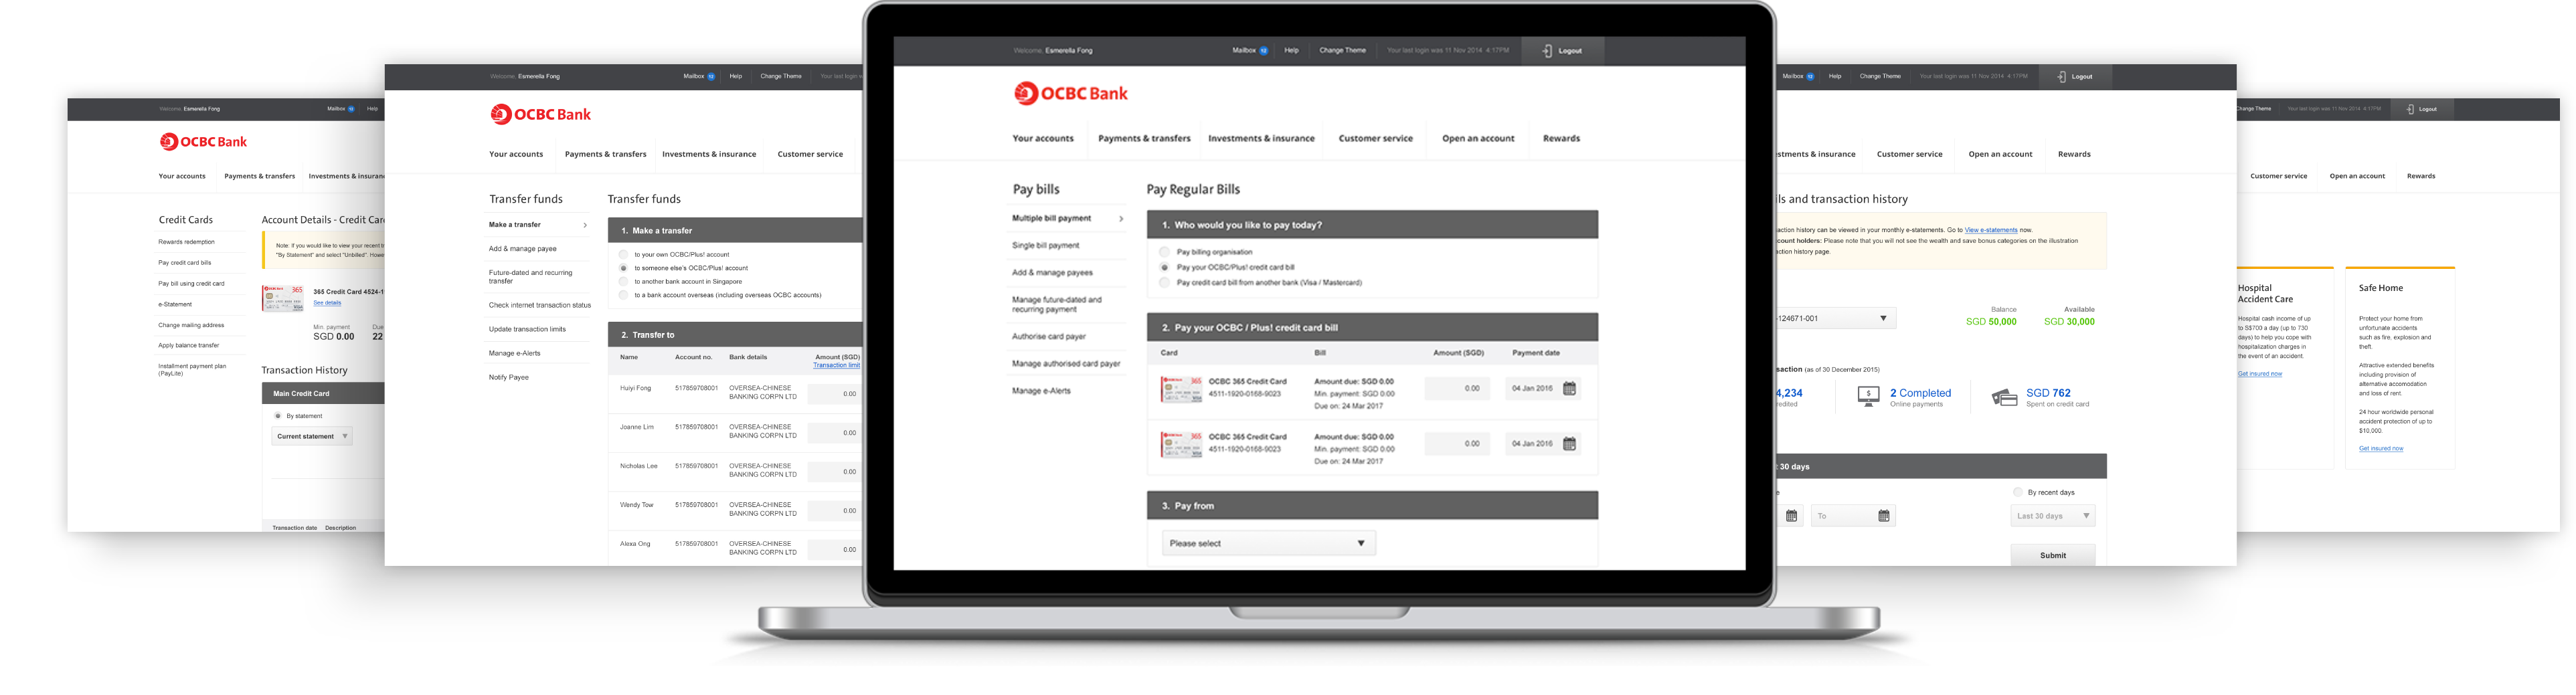Open the Please select dropdown under Pay from
Image resolution: width=2576 pixels, height=695 pixels.
(1268, 543)
